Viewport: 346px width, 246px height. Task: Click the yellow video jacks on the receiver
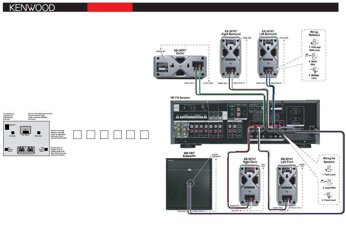pos(182,129)
